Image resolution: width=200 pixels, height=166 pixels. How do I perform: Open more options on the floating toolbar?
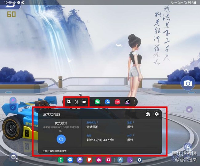pos(134,102)
